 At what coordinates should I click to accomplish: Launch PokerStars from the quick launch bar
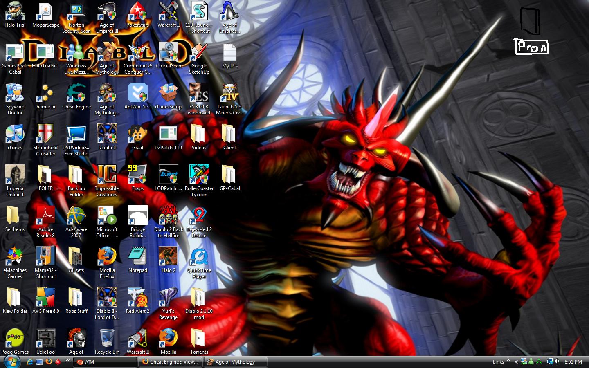[x=58, y=362]
